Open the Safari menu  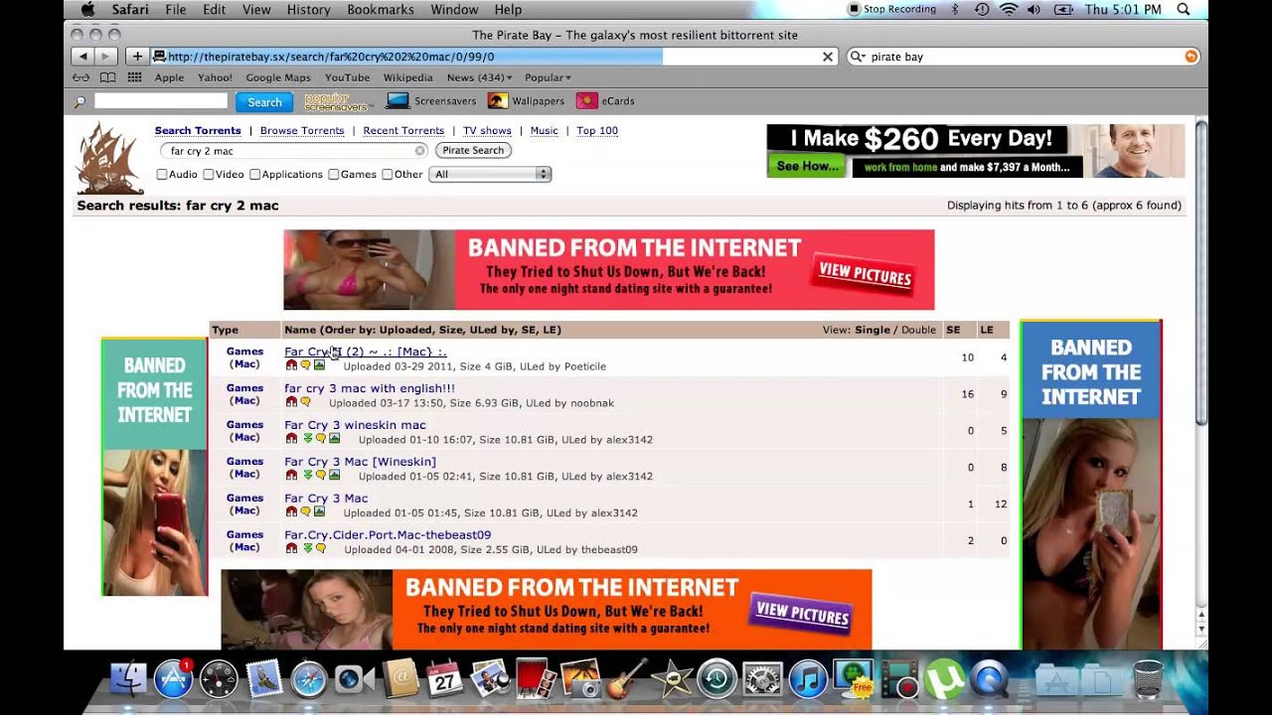click(129, 9)
